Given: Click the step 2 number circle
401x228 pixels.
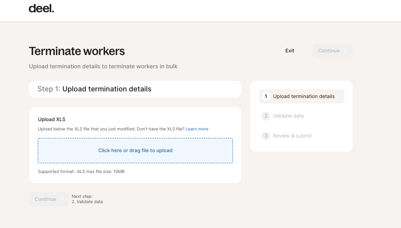Looking at the screenshot, I should tap(266, 116).
